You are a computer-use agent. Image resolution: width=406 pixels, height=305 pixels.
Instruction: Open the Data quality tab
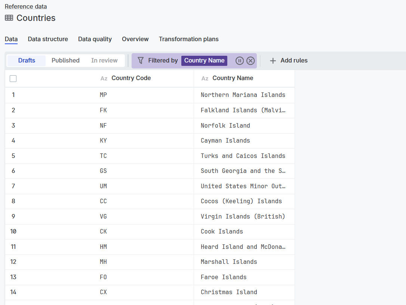tap(95, 39)
